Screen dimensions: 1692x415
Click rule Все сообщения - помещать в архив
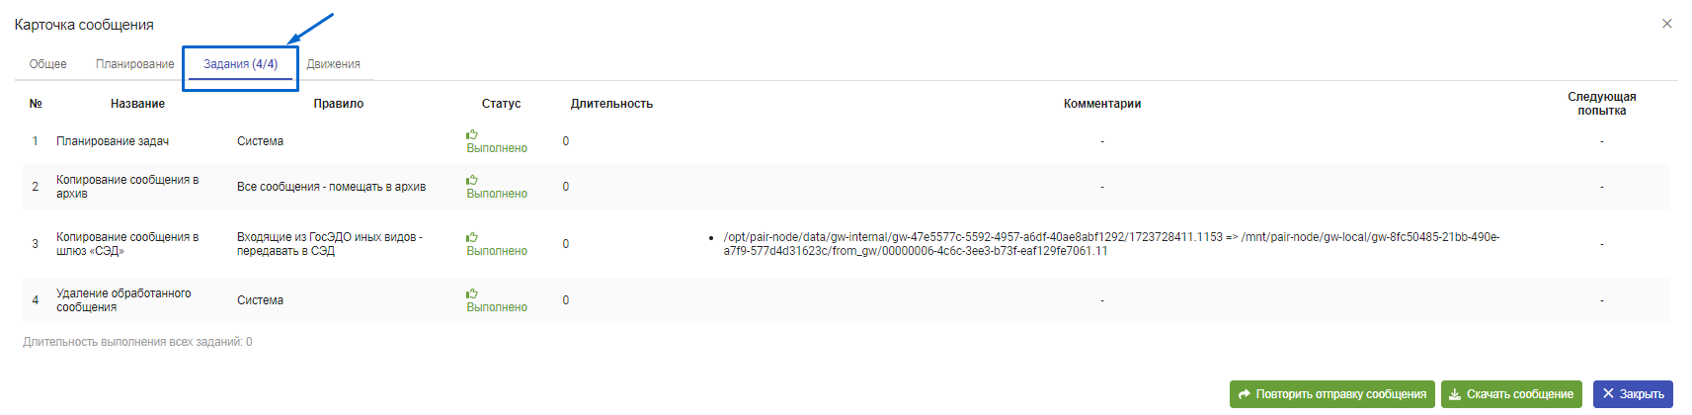331,187
